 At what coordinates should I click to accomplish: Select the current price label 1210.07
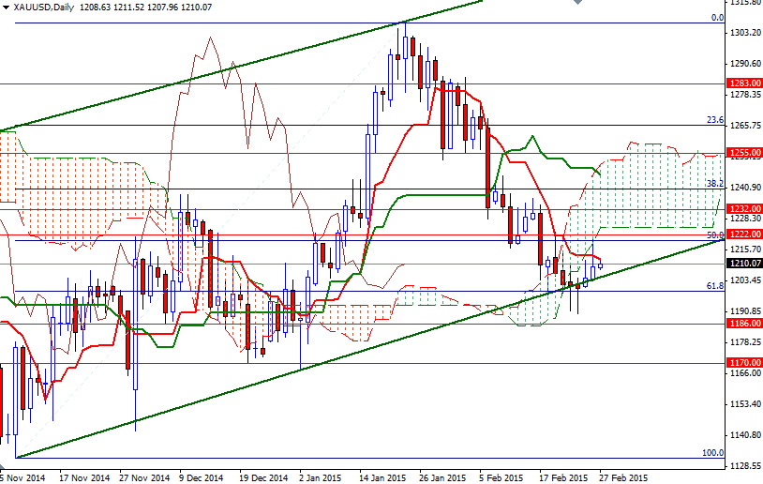point(744,264)
